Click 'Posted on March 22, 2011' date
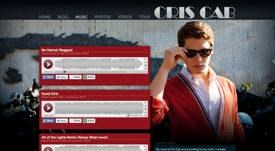 [54, 141]
